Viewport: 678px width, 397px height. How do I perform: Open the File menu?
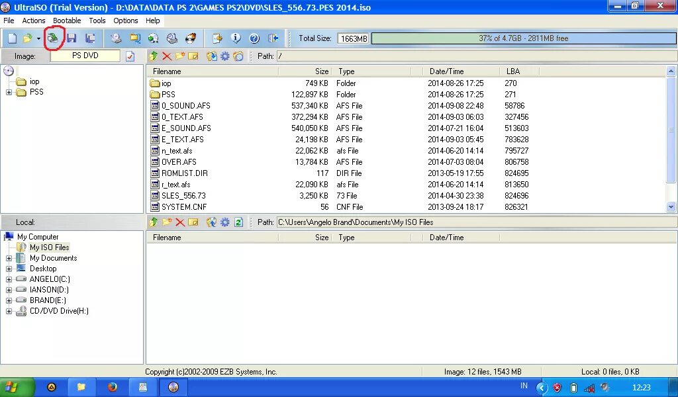(x=9, y=21)
